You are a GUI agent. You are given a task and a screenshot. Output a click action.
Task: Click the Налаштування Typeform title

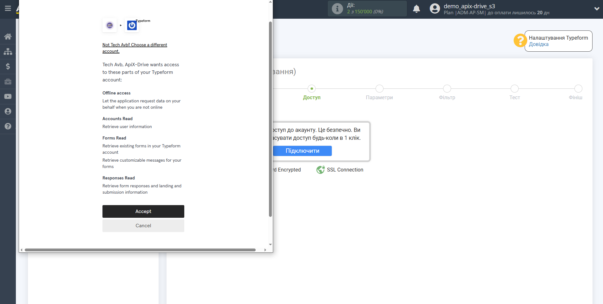[558, 38]
